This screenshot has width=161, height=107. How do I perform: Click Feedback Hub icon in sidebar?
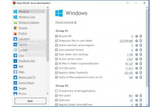(15, 61)
